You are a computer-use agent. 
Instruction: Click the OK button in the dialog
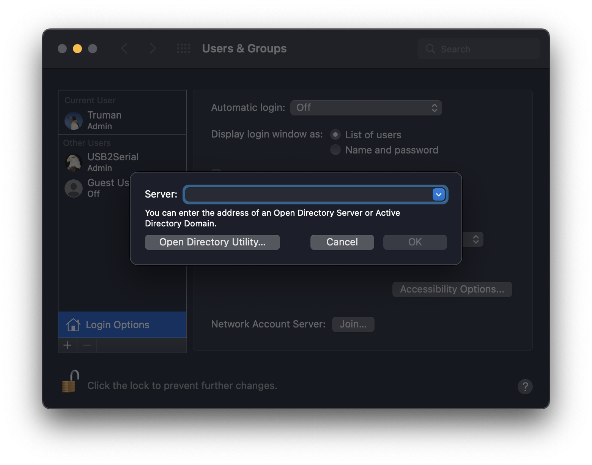pyautogui.click(x=415, y=242)
